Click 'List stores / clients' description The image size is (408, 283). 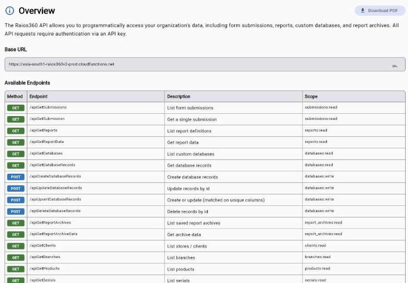click(187, 247)
